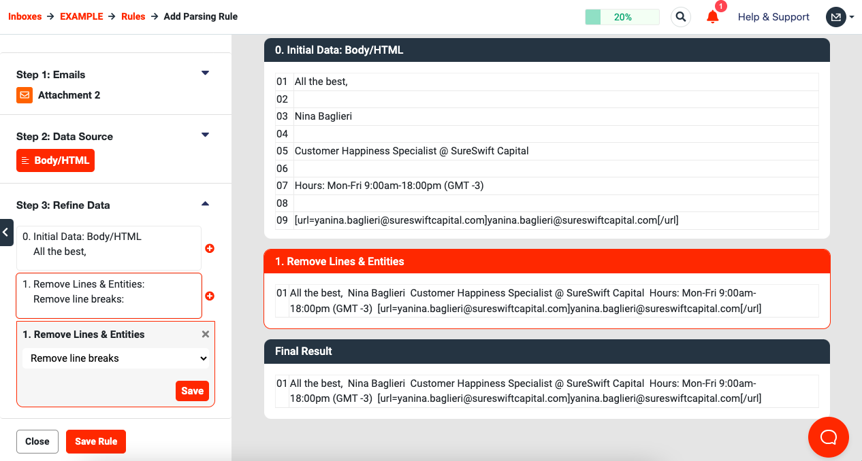862x461 pixels.
Task: Open the account mail avatar menu
Action: pos(840,17)
